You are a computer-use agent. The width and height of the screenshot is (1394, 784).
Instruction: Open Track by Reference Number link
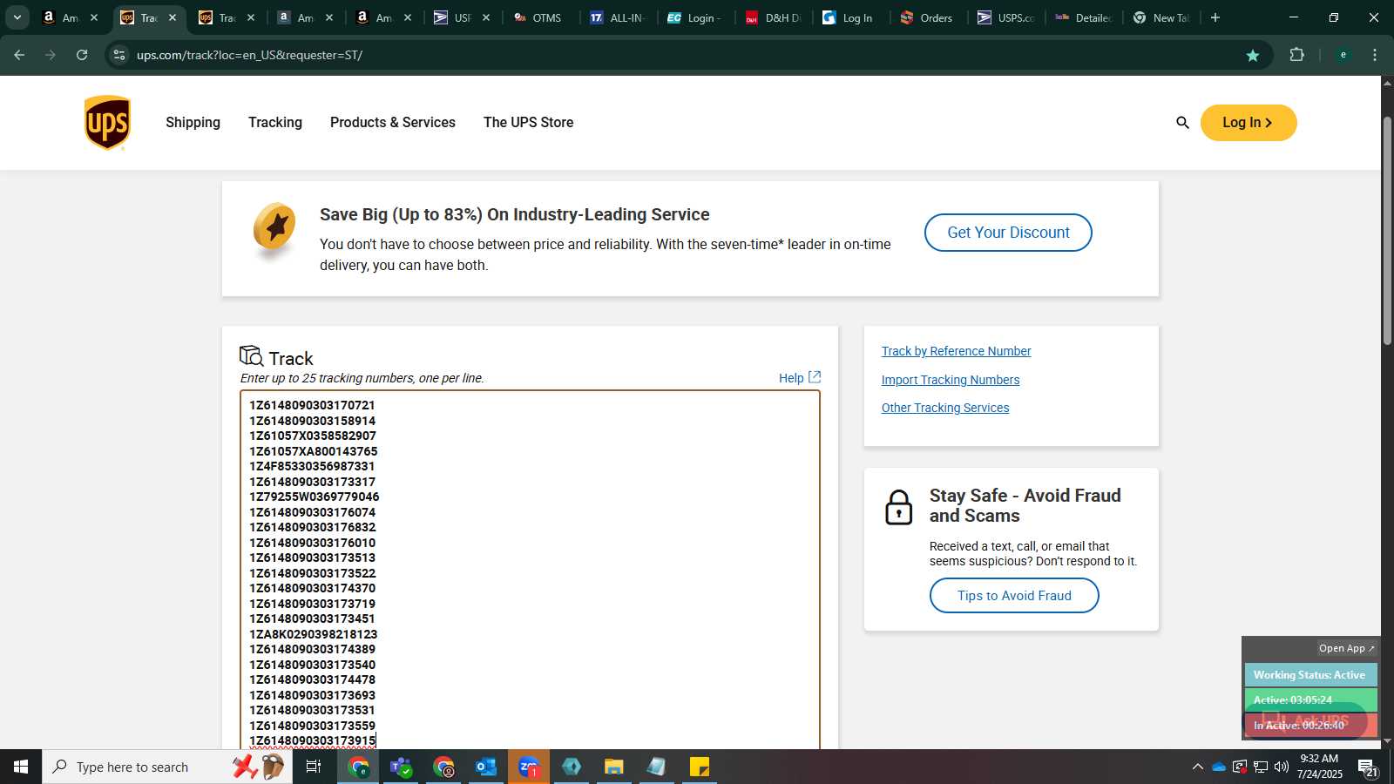pos(956,351)
